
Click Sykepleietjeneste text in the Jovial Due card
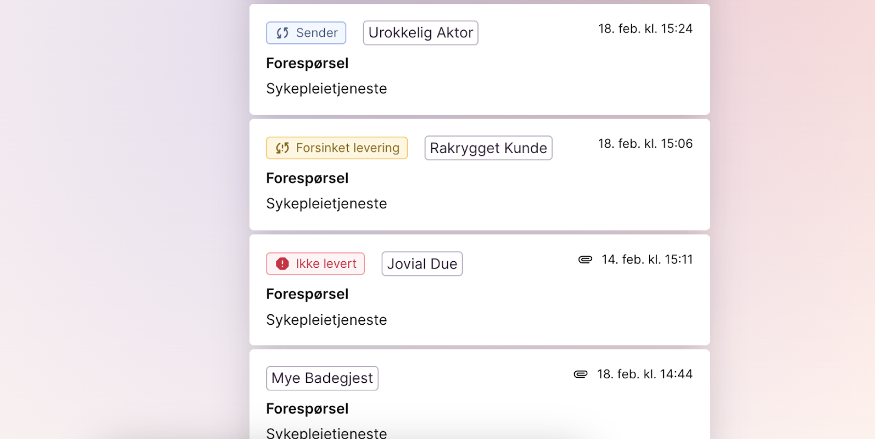(326, 320)
